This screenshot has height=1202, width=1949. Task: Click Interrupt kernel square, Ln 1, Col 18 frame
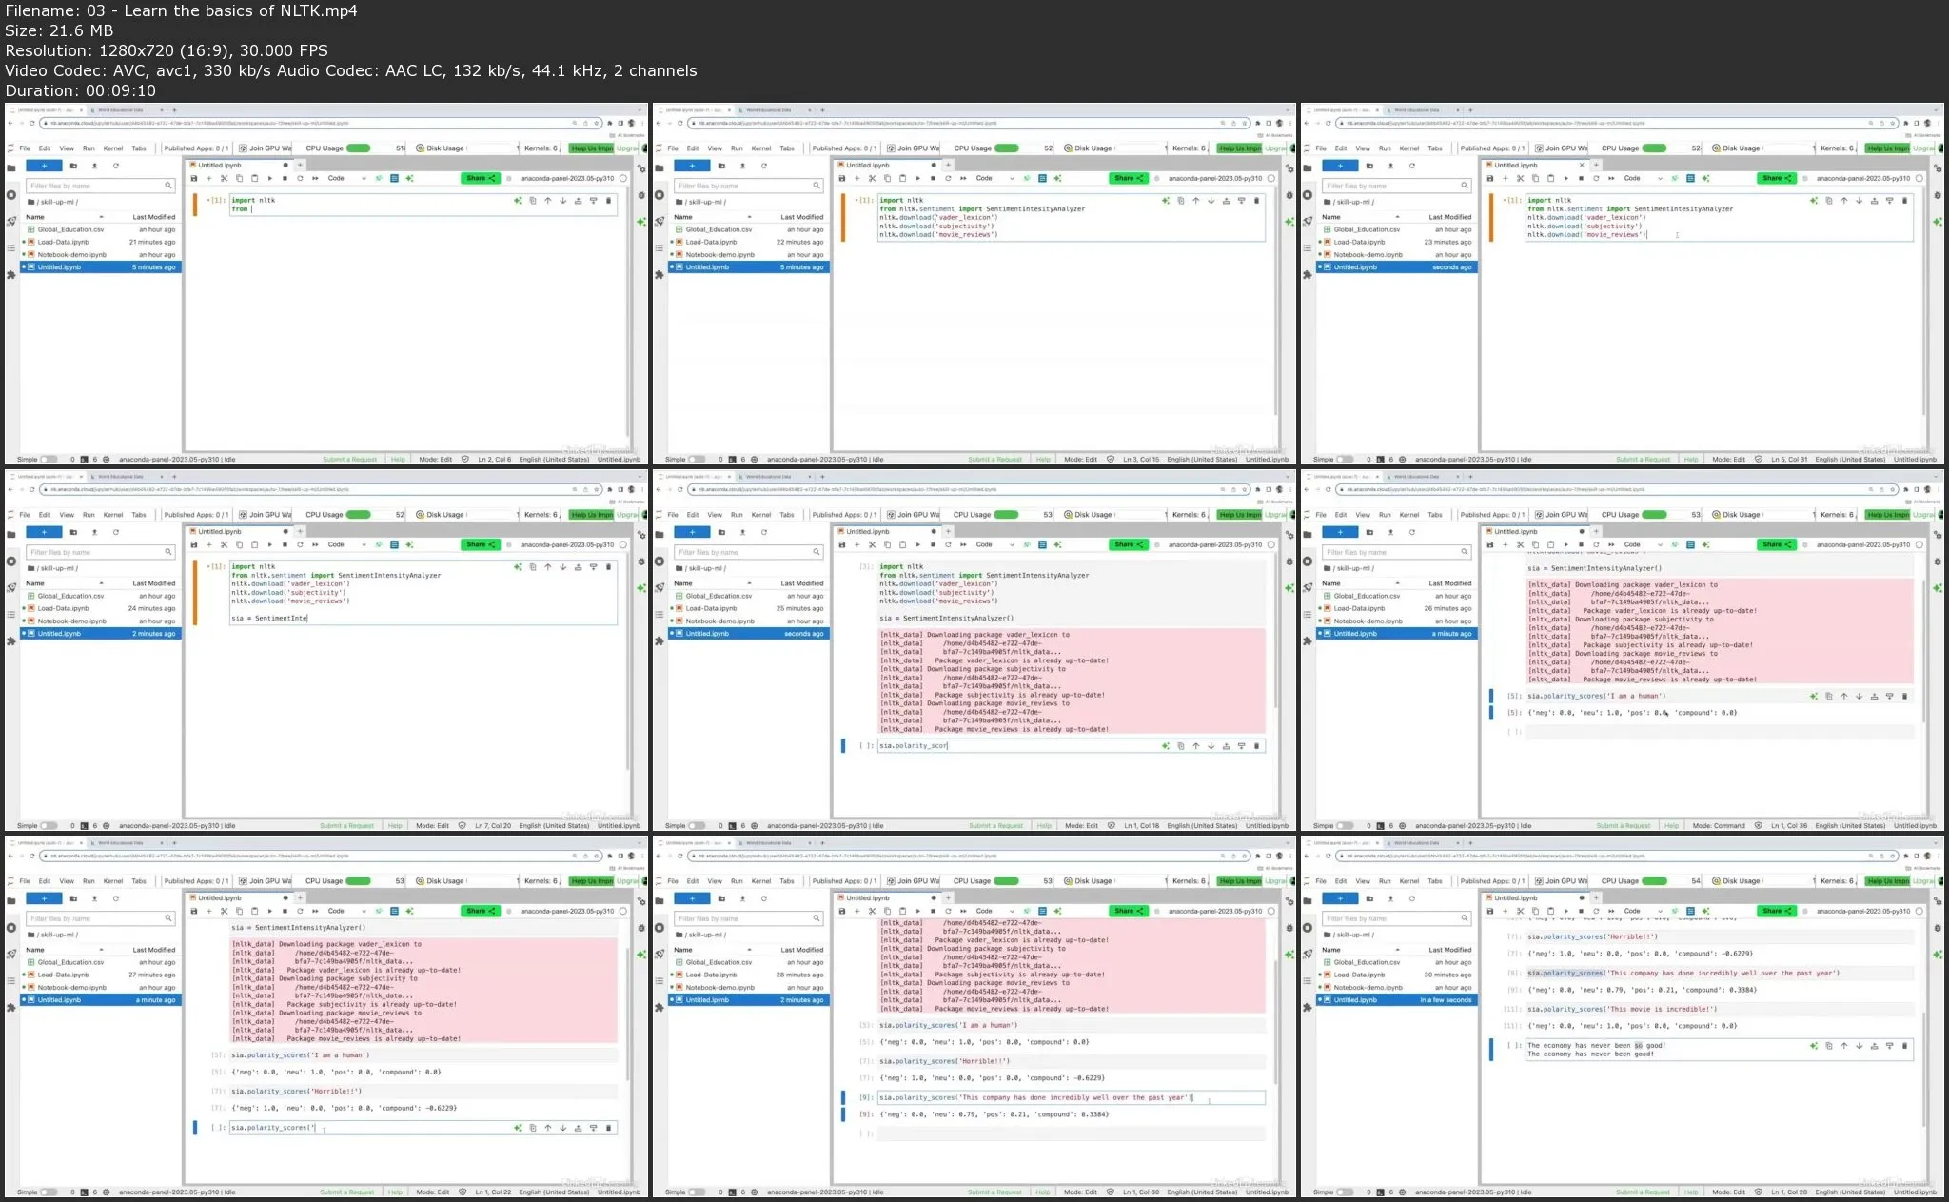(x=933, y=544)
